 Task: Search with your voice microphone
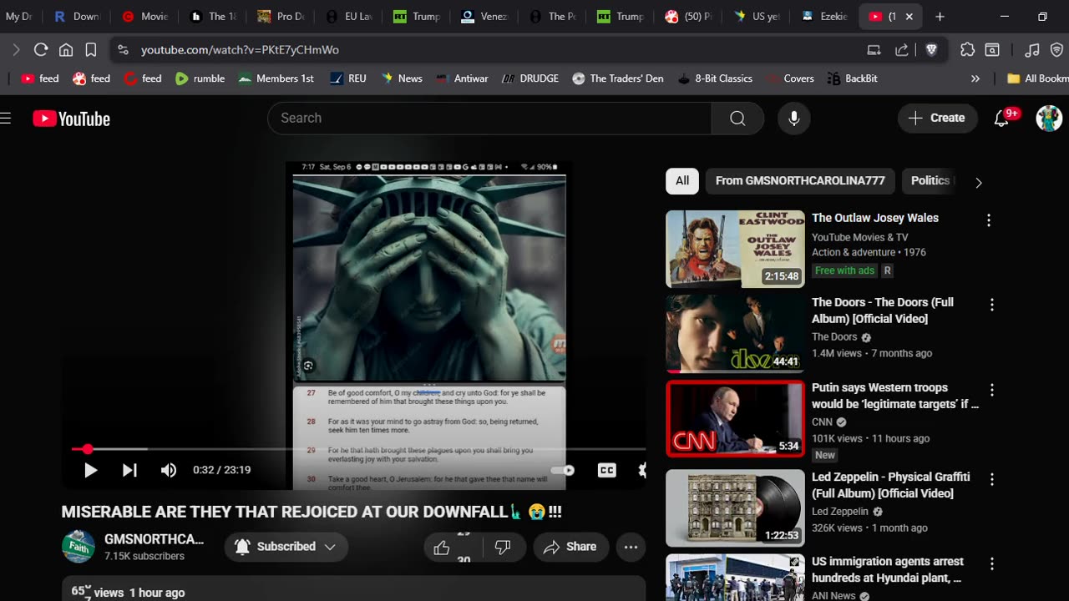pos(794,118)
